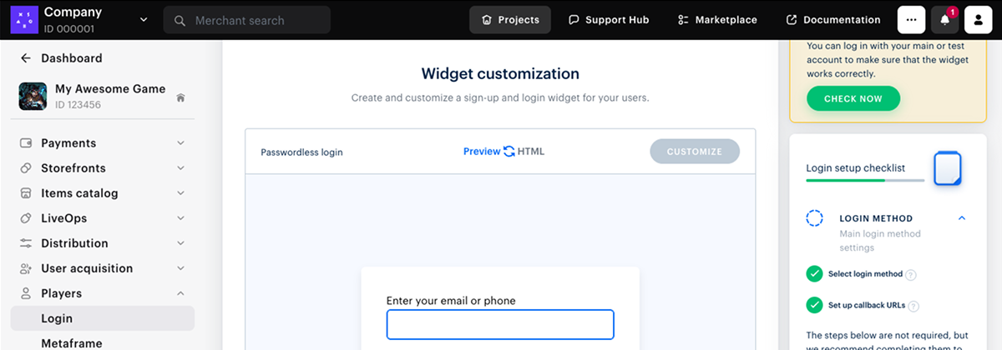The image size is (1002, 350).
Task: Expand the Payments menu section
Action: (x=180, y=143)
